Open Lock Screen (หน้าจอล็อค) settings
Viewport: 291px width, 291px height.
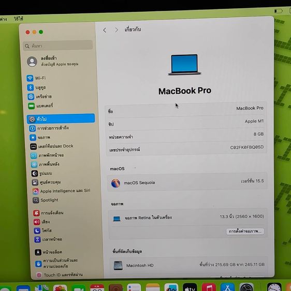(x=49, y=252)
